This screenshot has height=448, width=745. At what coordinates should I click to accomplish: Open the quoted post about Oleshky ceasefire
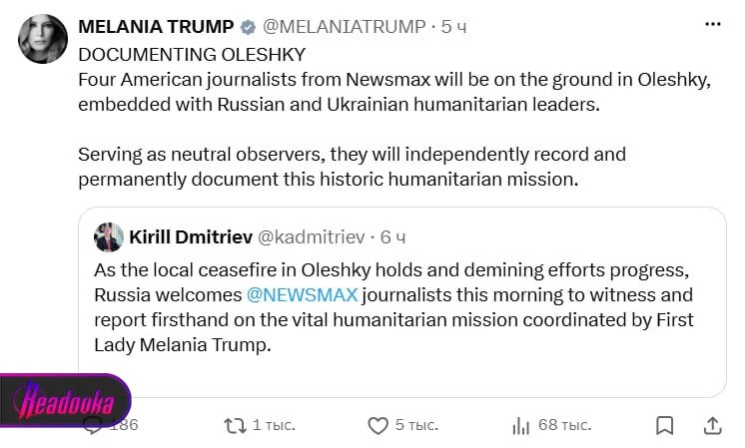[x=402, y=302]
